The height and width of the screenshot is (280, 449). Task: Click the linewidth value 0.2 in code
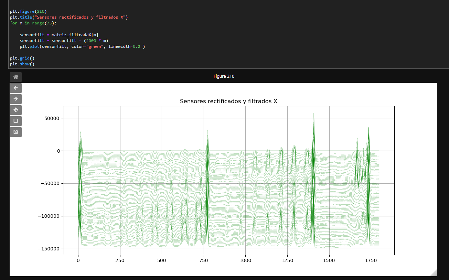137,46
